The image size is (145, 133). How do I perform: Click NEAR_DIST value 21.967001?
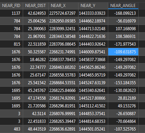35,36
